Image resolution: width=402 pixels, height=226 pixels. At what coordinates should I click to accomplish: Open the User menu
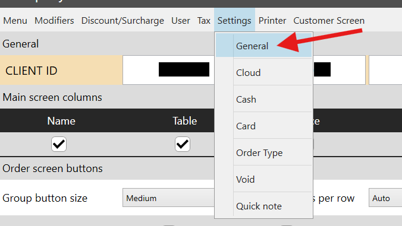click(x=181, y=20)
